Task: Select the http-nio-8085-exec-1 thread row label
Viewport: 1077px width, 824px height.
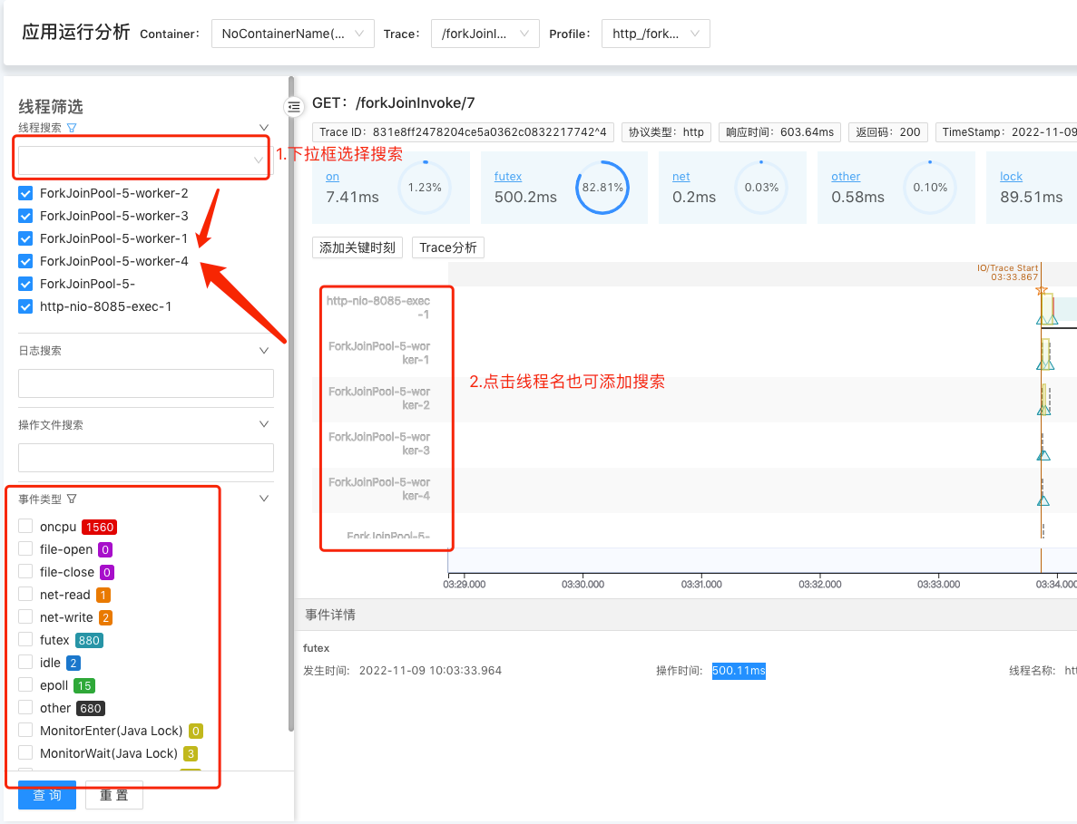Action: tap(377, 307)
